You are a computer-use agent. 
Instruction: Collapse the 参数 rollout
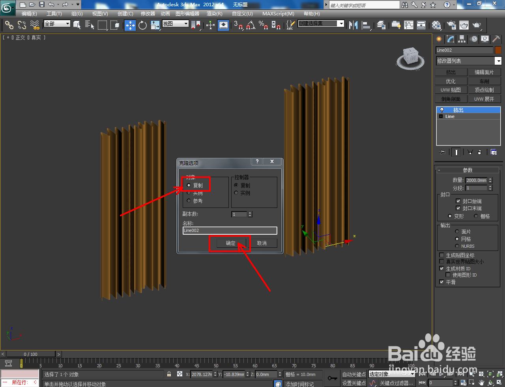[x=468, y=170]
